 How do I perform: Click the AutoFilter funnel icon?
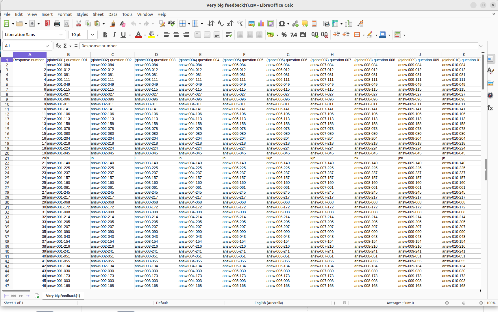240,24
